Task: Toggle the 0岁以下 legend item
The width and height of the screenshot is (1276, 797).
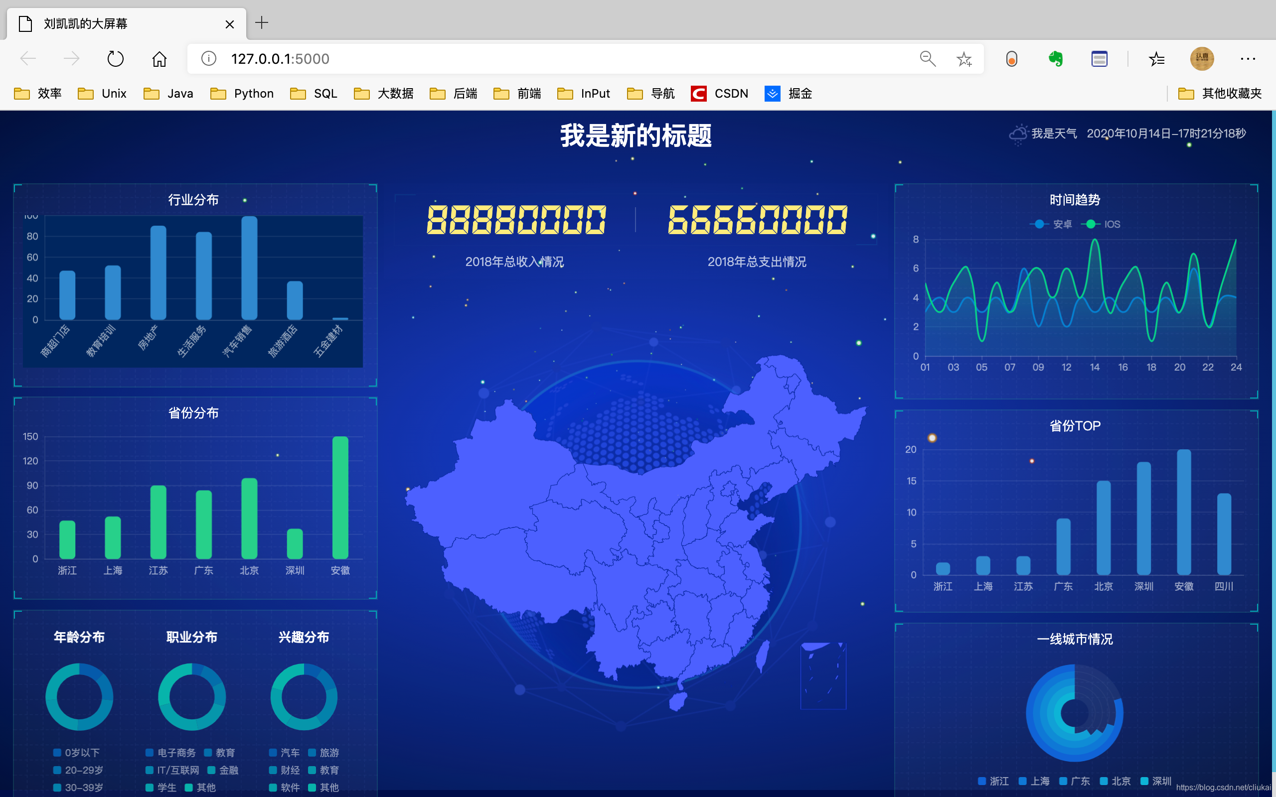Action: click(77, 753)
